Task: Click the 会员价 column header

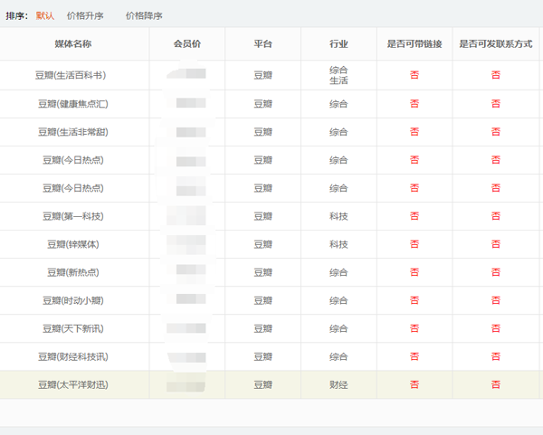Action: coord(186,44)
